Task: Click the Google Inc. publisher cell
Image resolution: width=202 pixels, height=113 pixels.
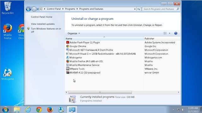Action: [151, 46]
